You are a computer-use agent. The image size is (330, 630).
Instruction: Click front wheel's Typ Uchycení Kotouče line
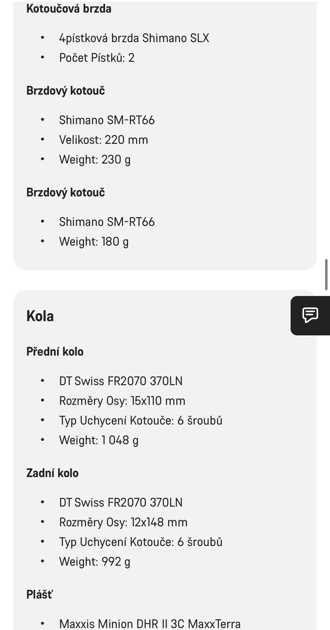coord(141,420)
